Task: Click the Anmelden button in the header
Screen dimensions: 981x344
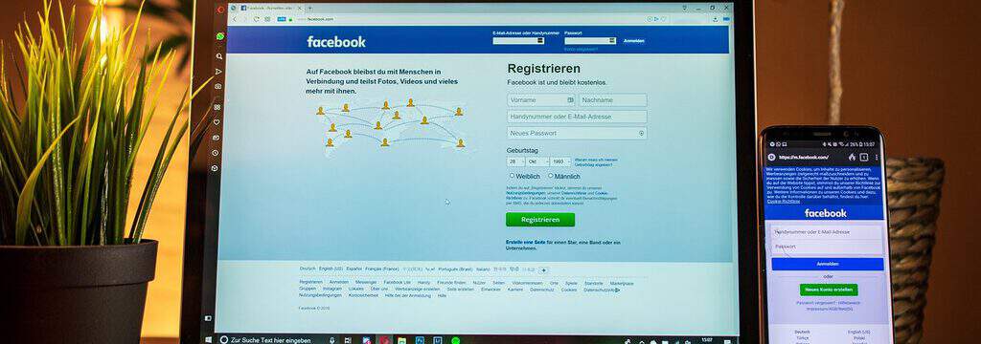Action: click(633, 41)
